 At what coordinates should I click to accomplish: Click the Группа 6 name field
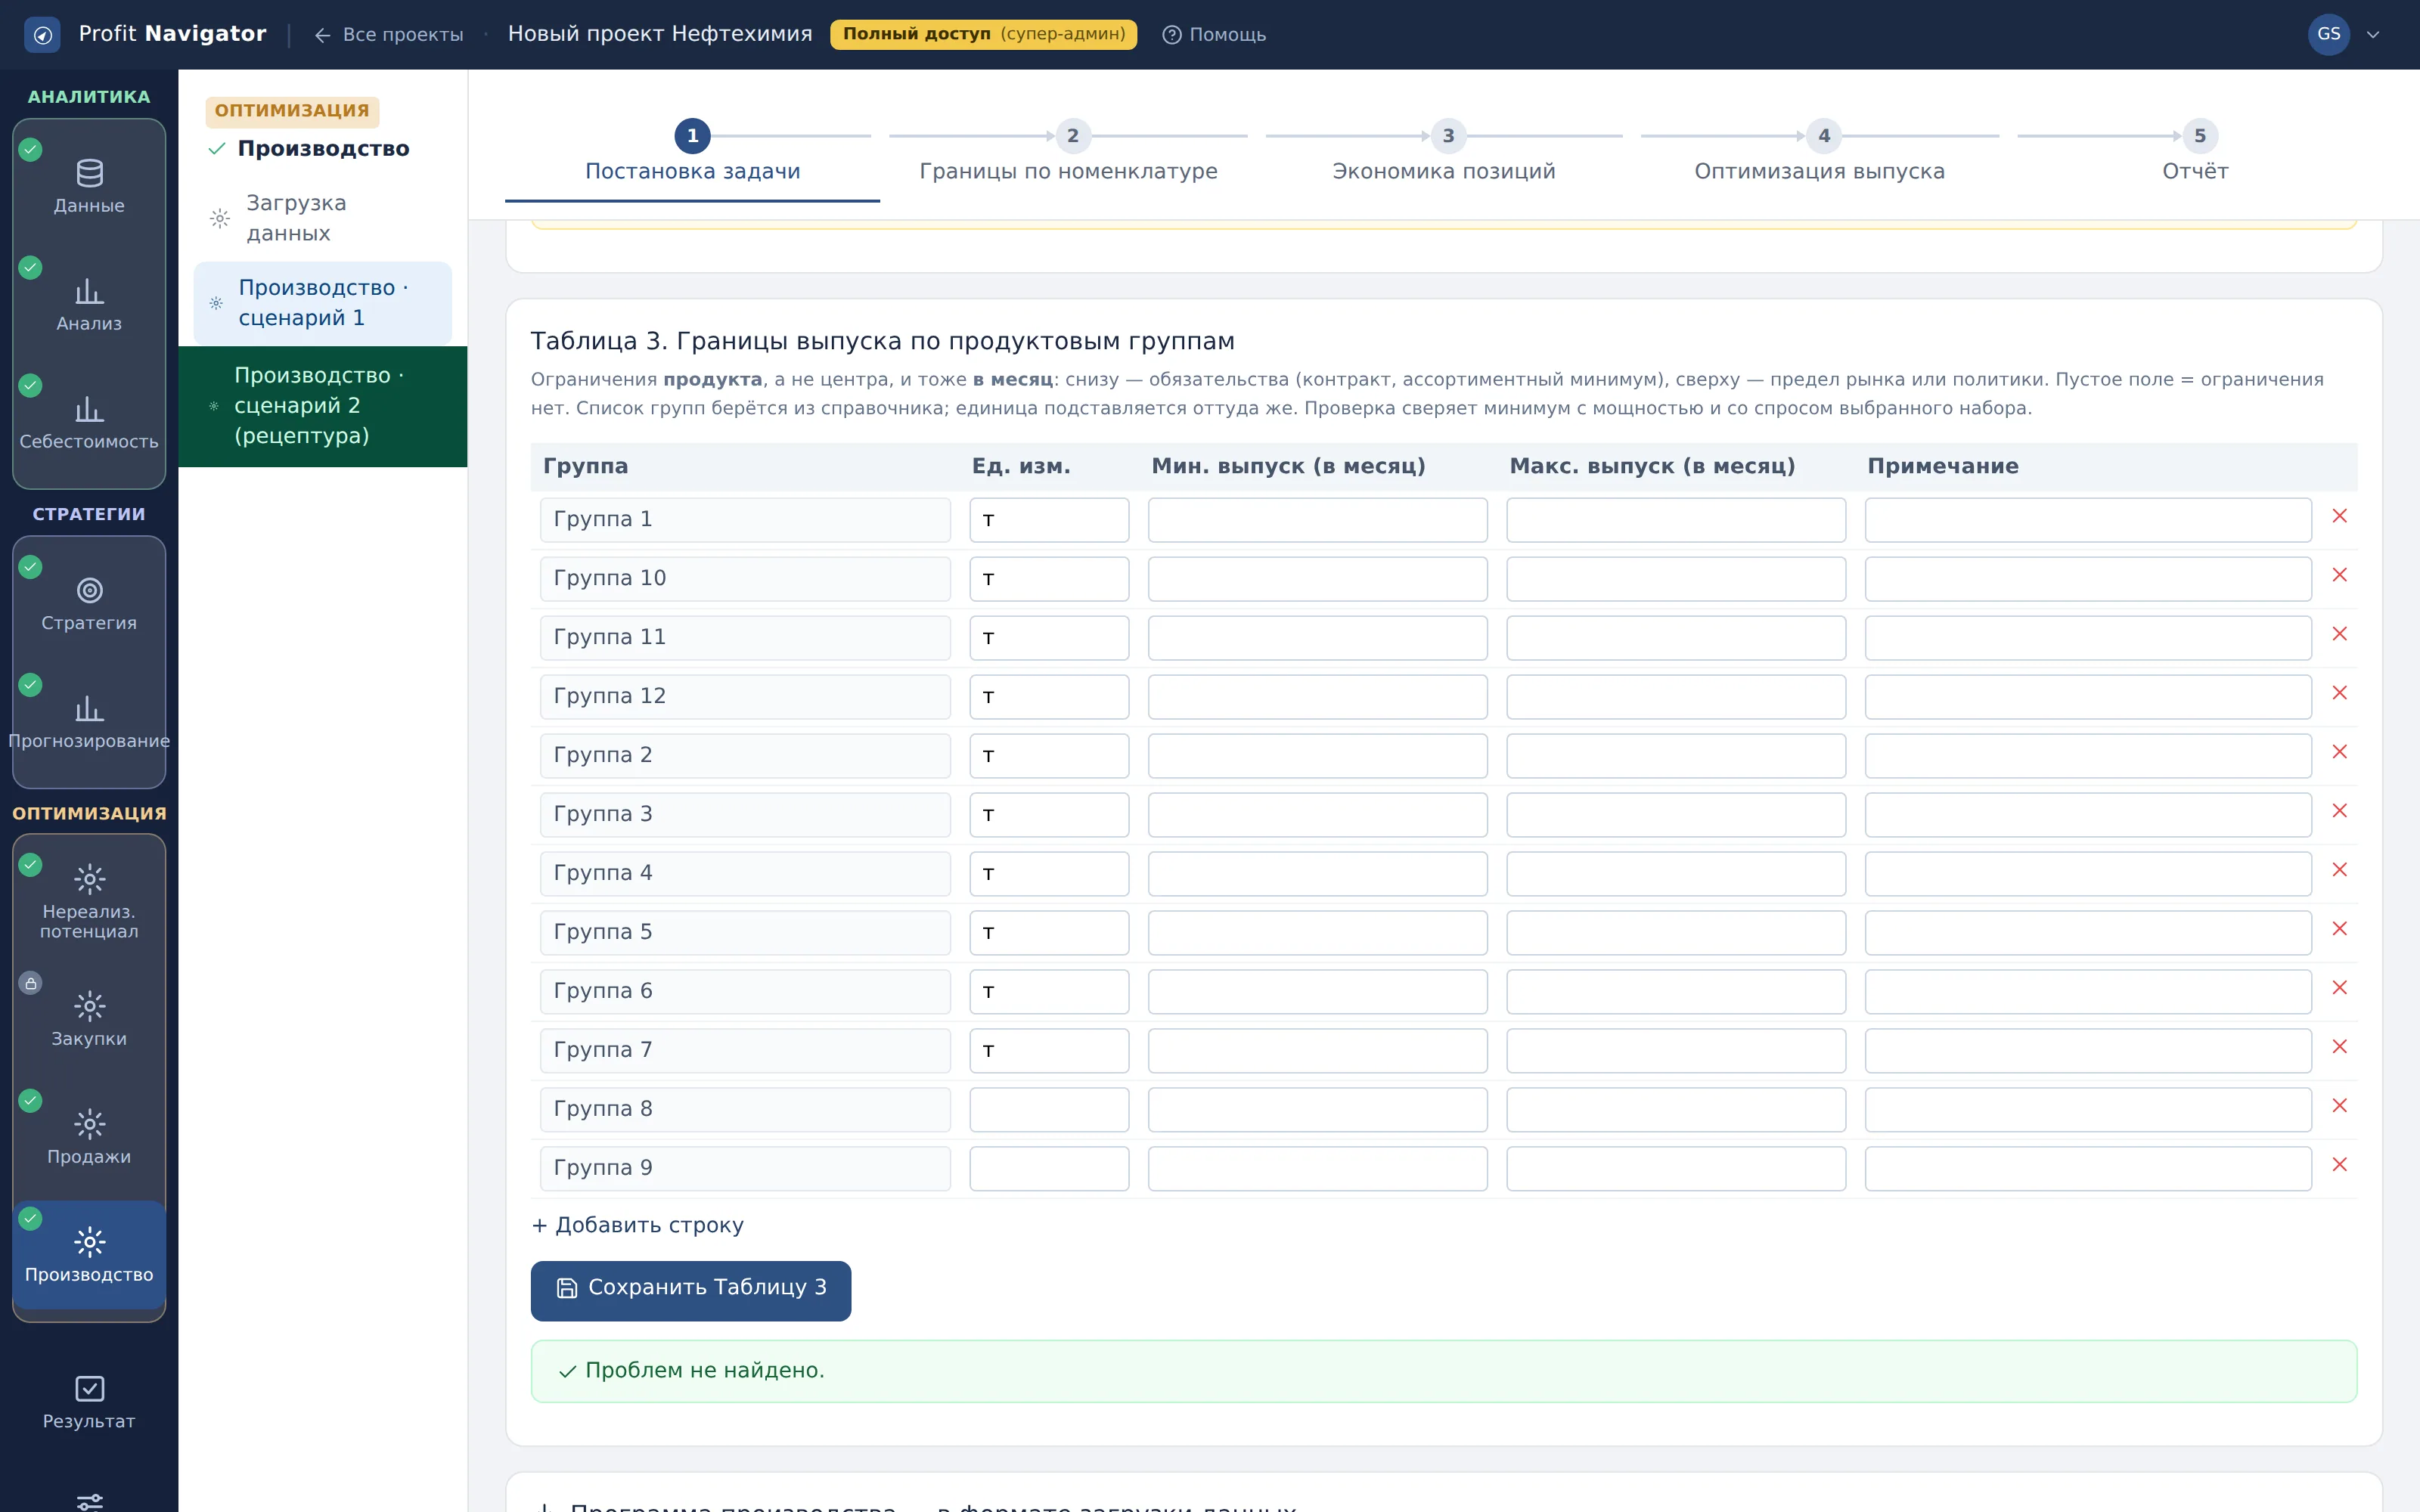pyautogui.click(x=745, y=992)
